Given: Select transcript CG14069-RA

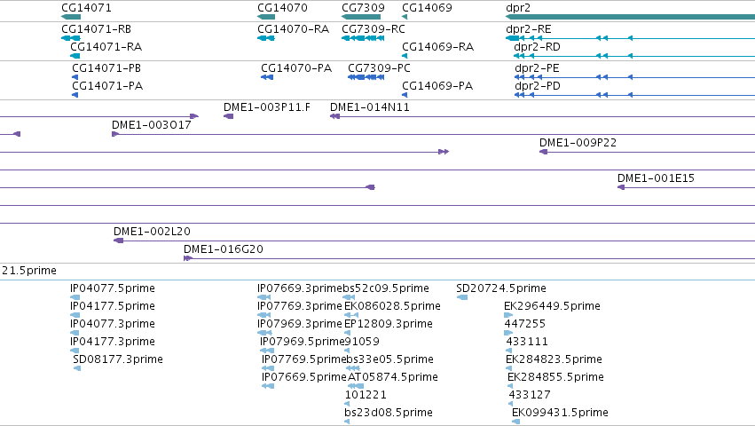Looking at the screenshot, I should pyautogui.click(x=437, y=47).
